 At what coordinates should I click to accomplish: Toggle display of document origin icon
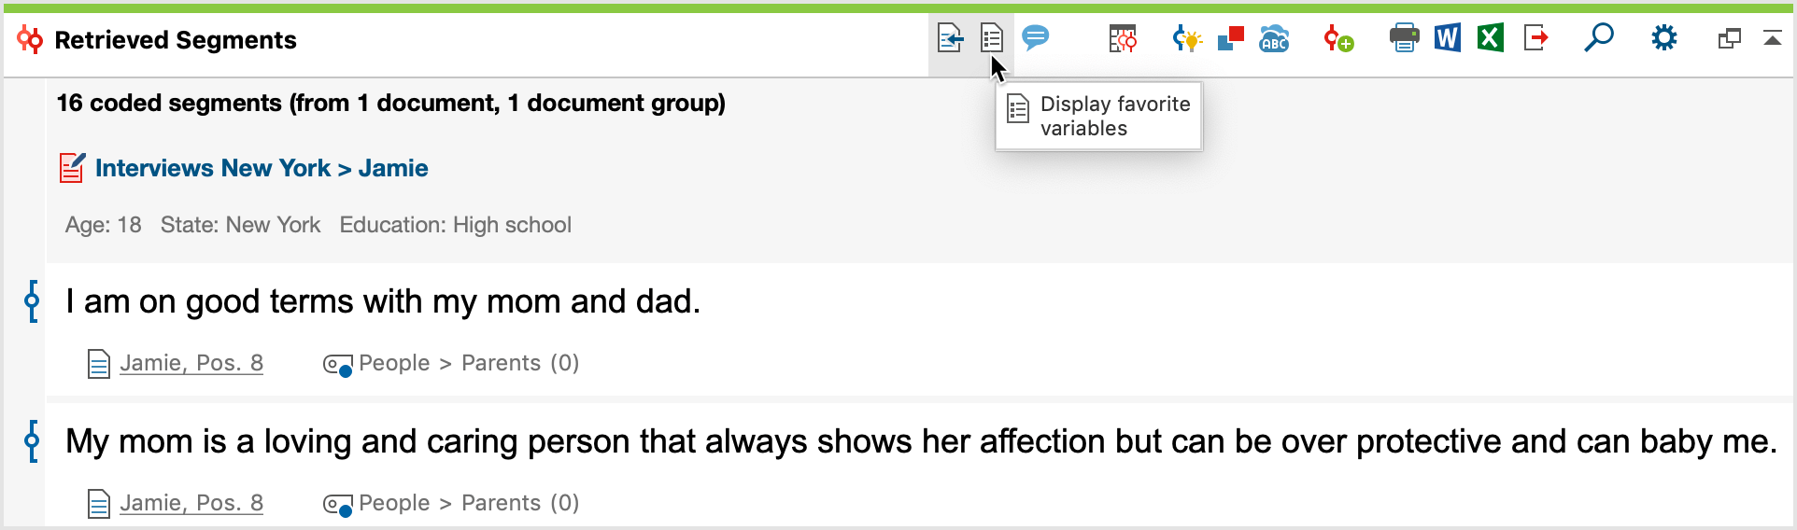(x=950, y=39)
